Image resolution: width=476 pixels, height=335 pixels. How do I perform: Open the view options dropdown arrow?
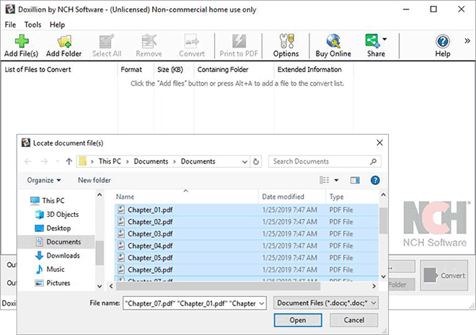(336, 180)
